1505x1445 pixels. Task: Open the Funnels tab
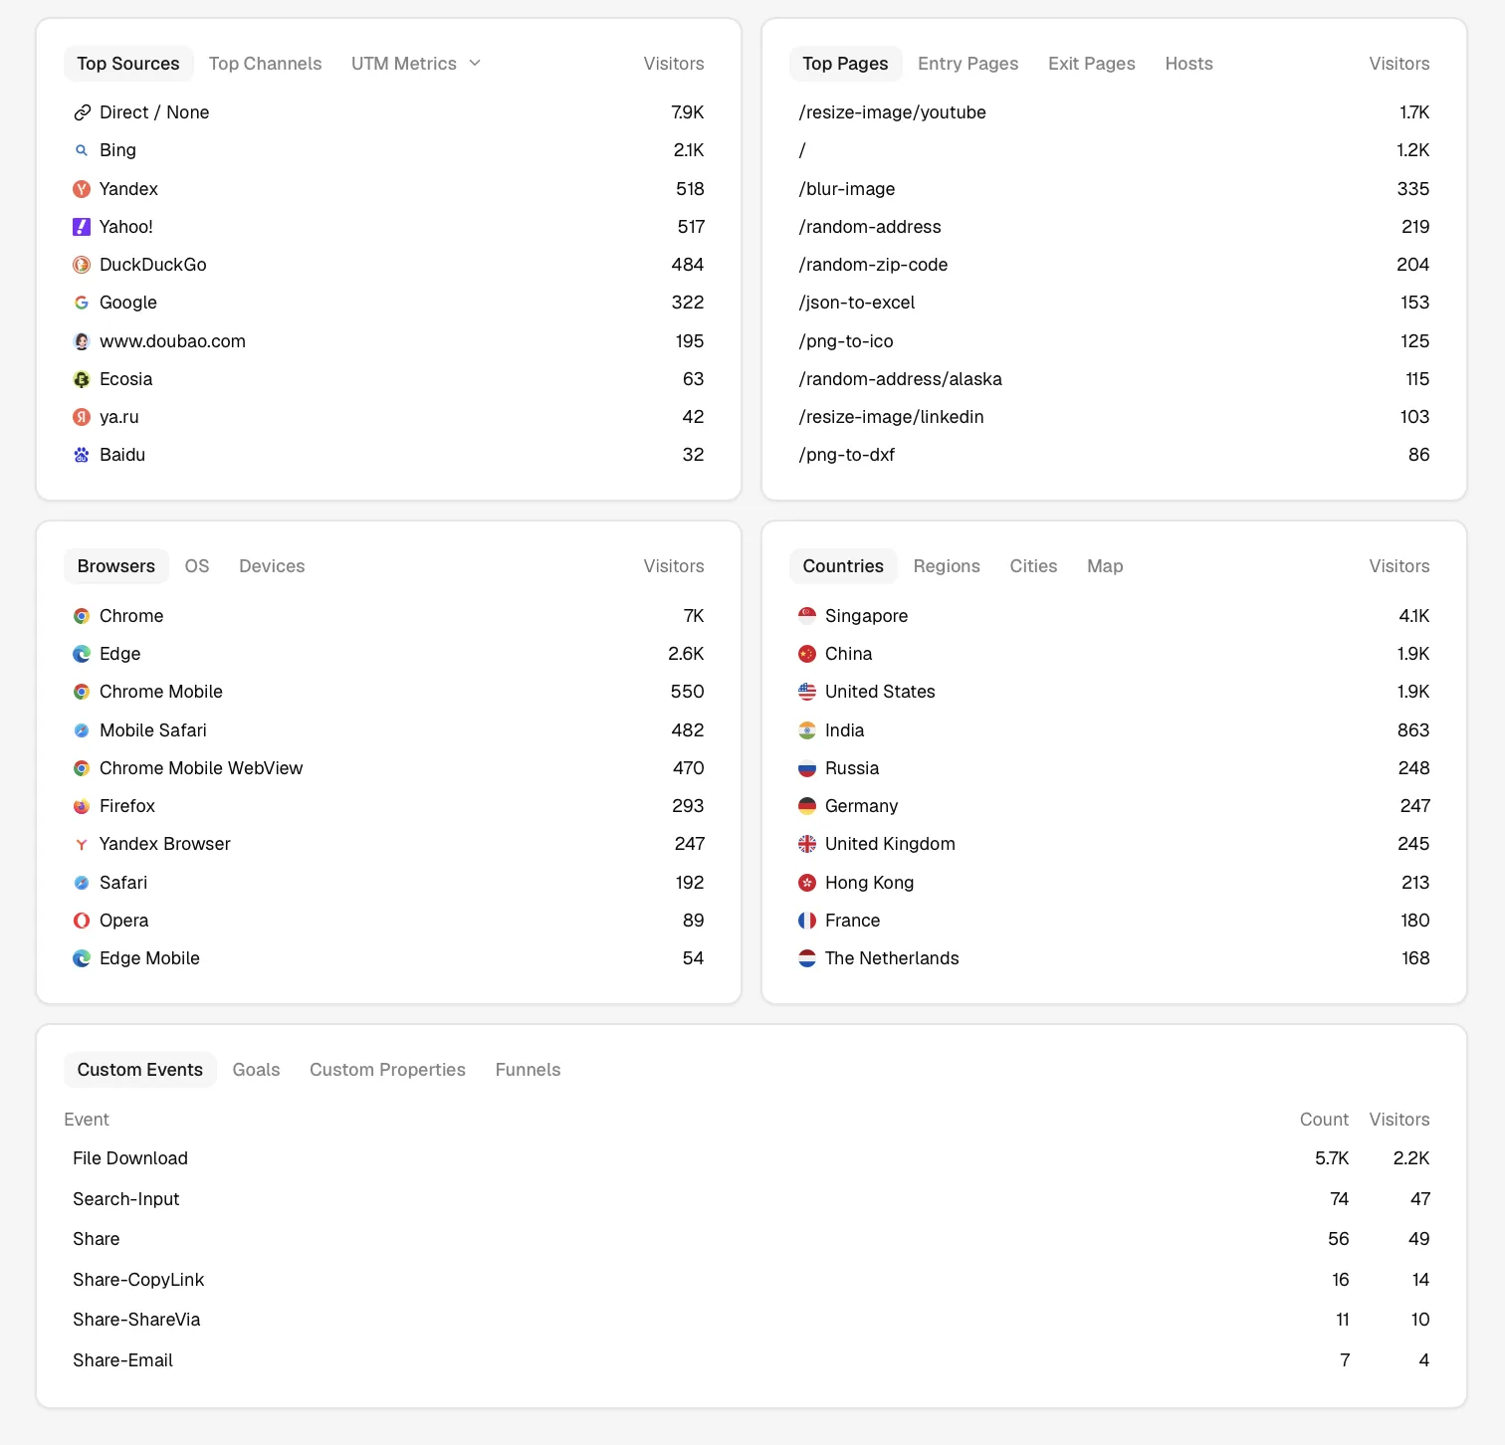coord(528,1070)
